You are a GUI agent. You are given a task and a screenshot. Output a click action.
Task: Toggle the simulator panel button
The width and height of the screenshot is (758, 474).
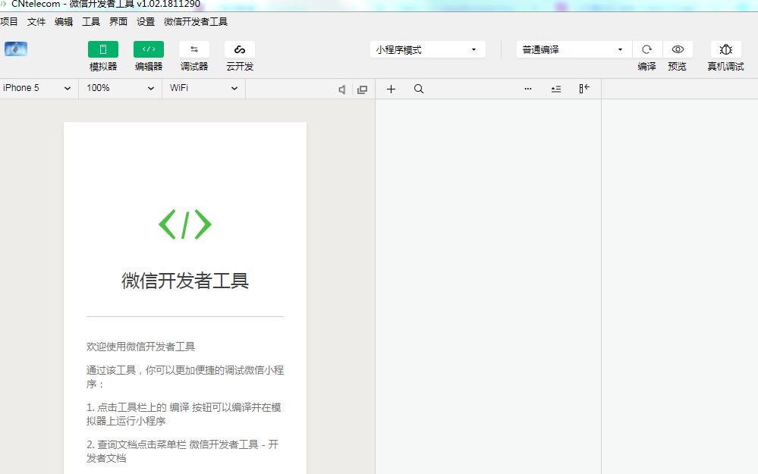coord(103,49)
